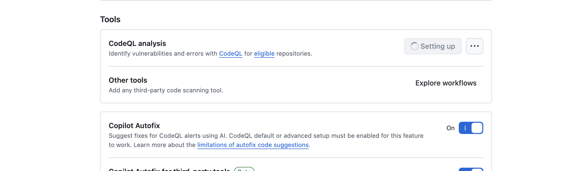Click the On label beside Copilot Autofix
The width and height of the screenshot is (568, 171).
[450, 128]
